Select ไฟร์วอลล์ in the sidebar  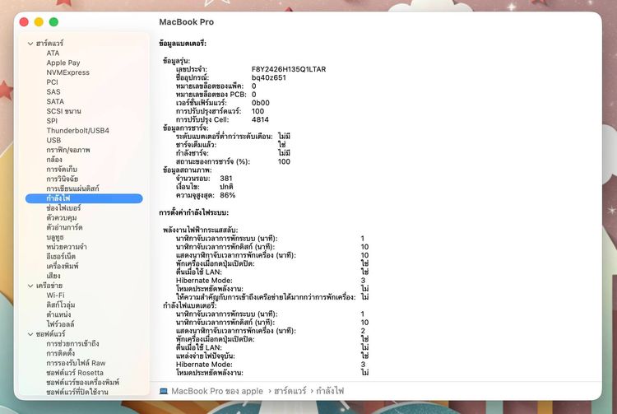click(x=60, y=324)
